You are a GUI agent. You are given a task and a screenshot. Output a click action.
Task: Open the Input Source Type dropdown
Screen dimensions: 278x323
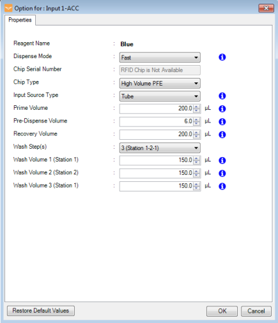click(160, 96)
